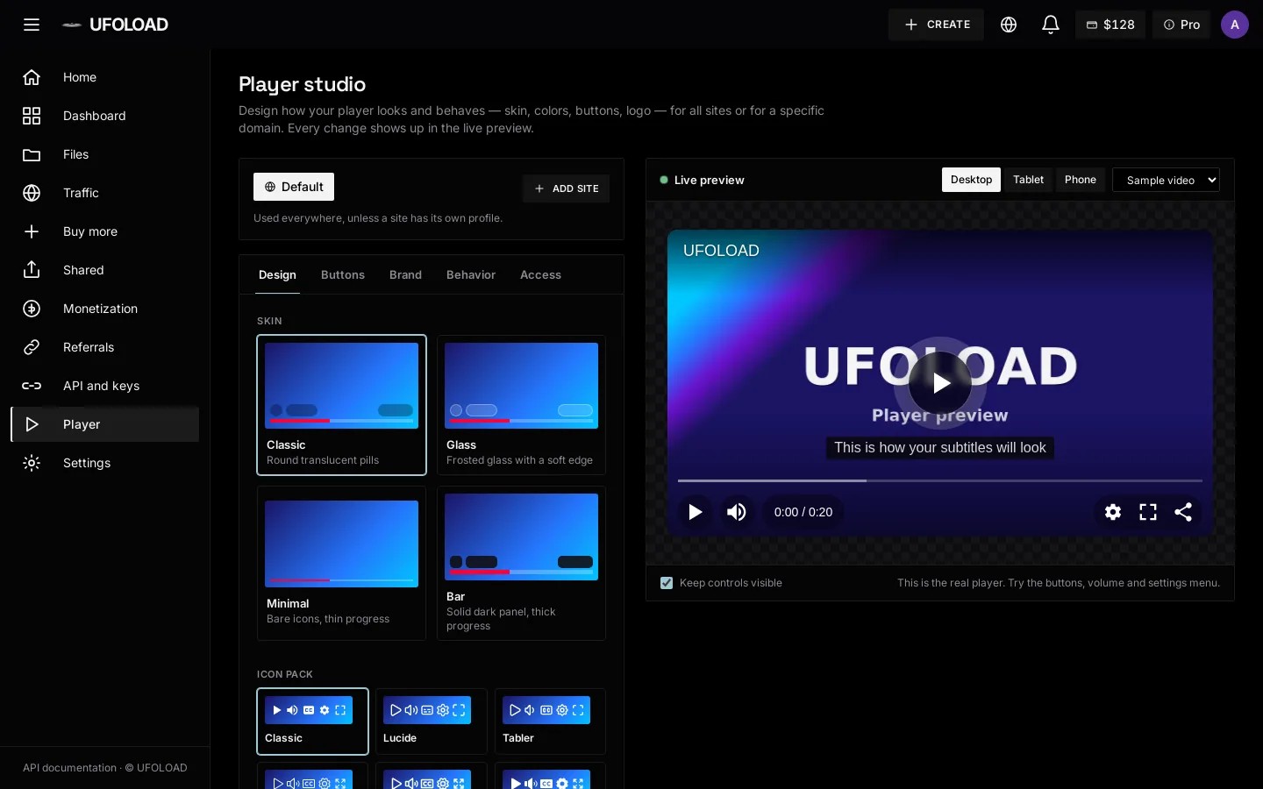This screenshot has width=1263, height=789.
Task: Select the Default site profile
Action: coord(294,187)
